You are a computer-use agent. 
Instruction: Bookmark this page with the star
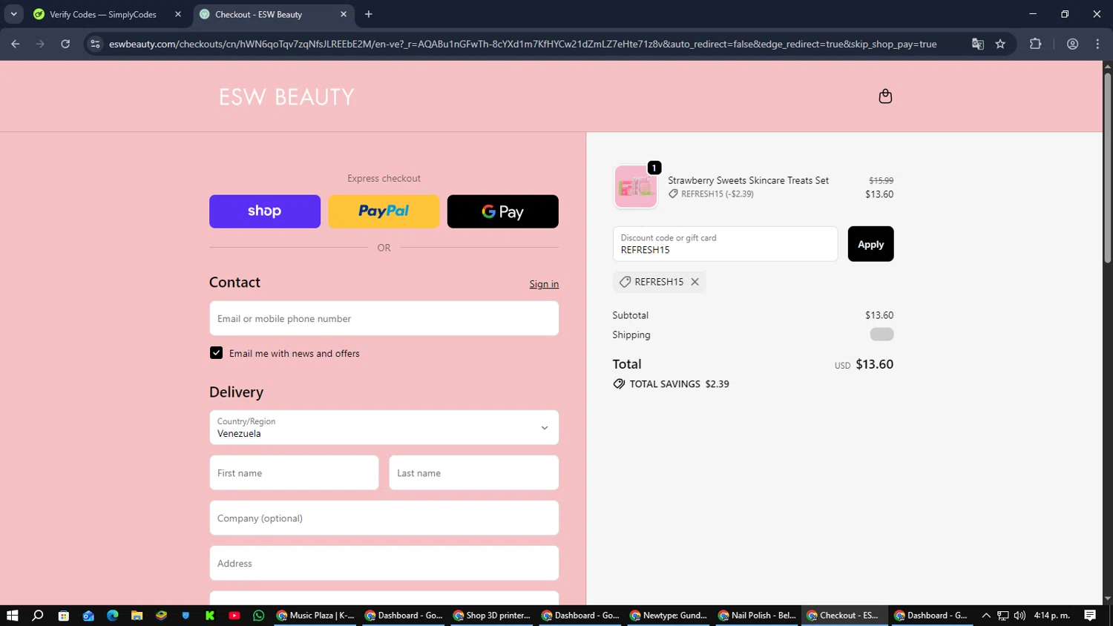pyautogui.click(x=1000, y=44)
